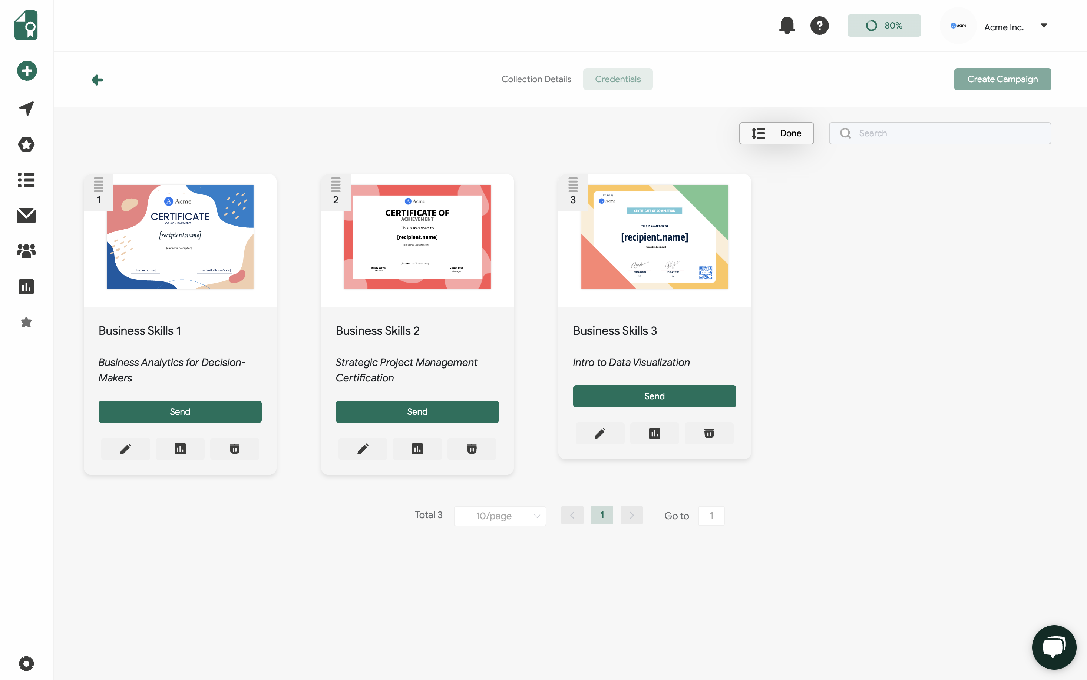Click the app logo in top left
The image size is (1087, 680).
click(26, 25)
